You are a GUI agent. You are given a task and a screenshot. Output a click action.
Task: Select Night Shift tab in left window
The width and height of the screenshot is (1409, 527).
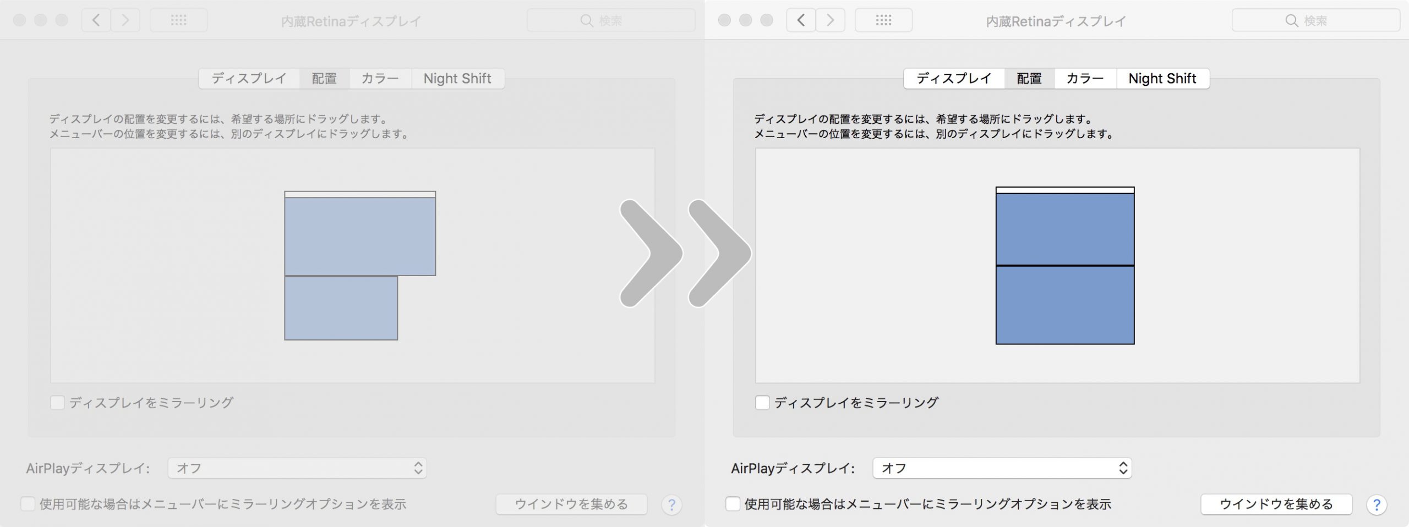457,78
